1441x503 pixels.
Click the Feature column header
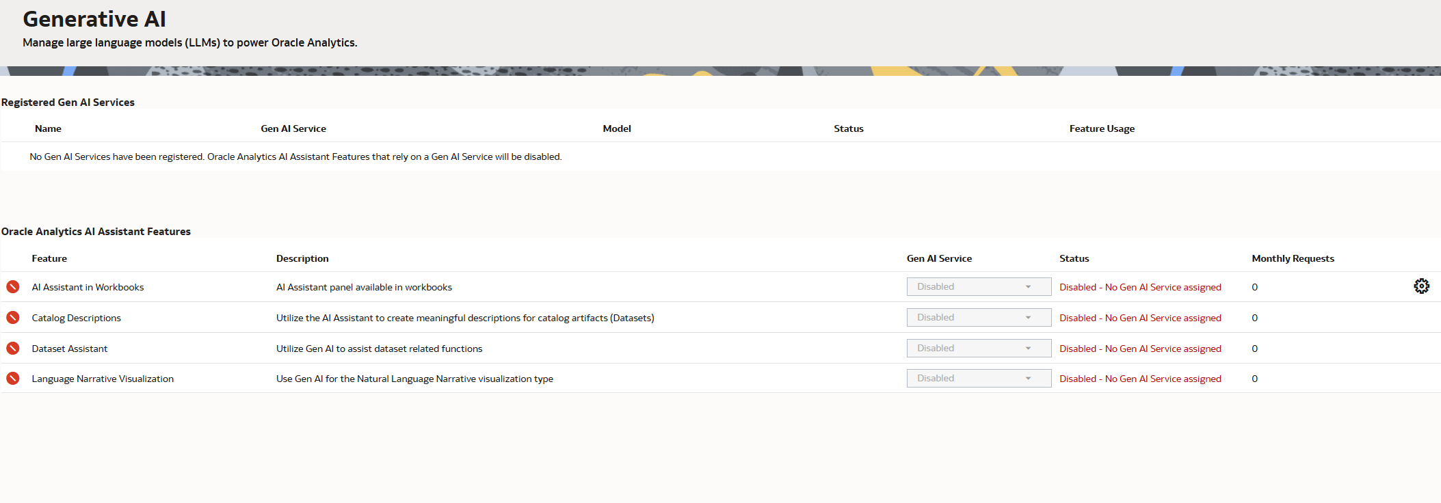(x=49, y=258)
